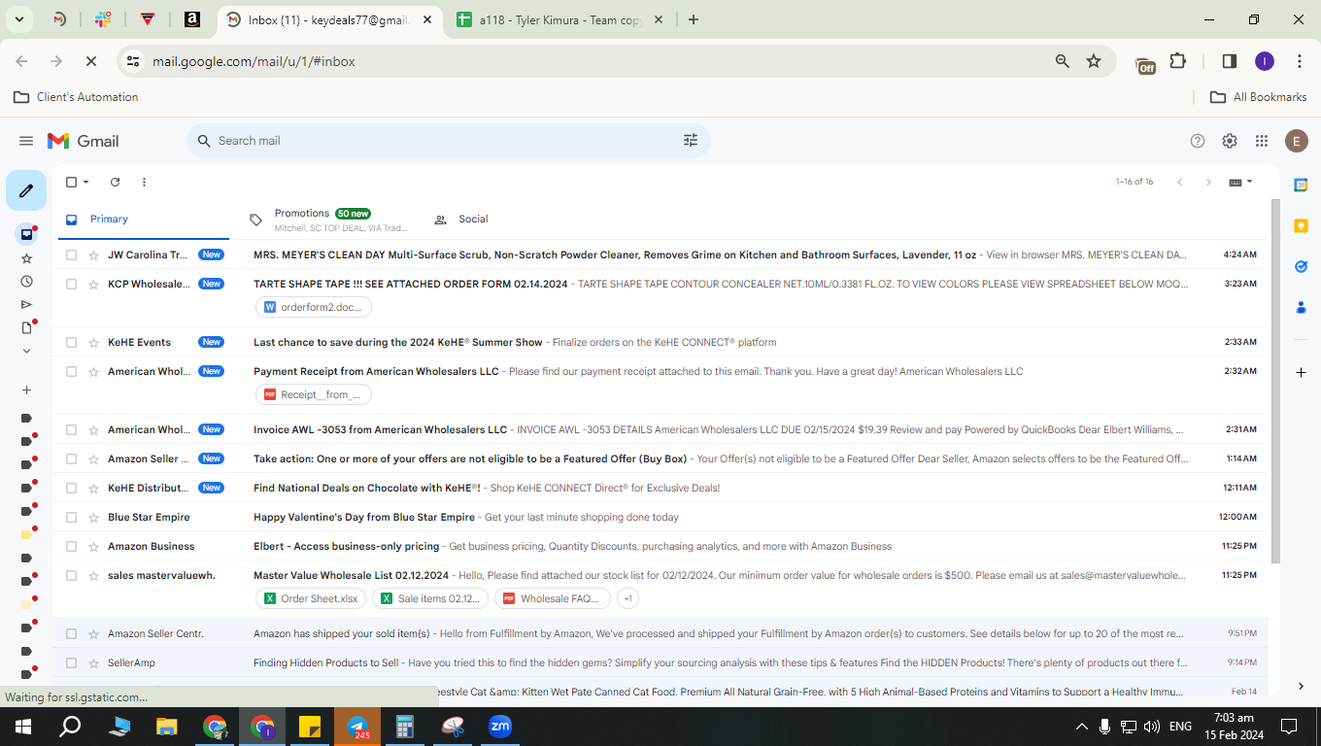Viewport: 1321px width, 746px height.
Task: Toggle Chrome side panel icon
Action: [1229, 61]
